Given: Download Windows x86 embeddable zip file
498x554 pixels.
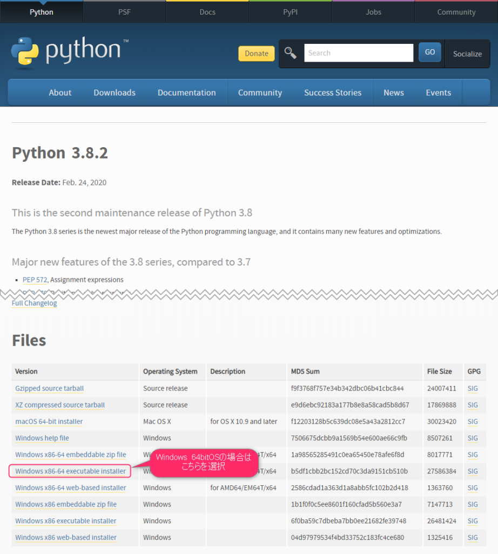Looking at the screenshot, I should 66,505.
